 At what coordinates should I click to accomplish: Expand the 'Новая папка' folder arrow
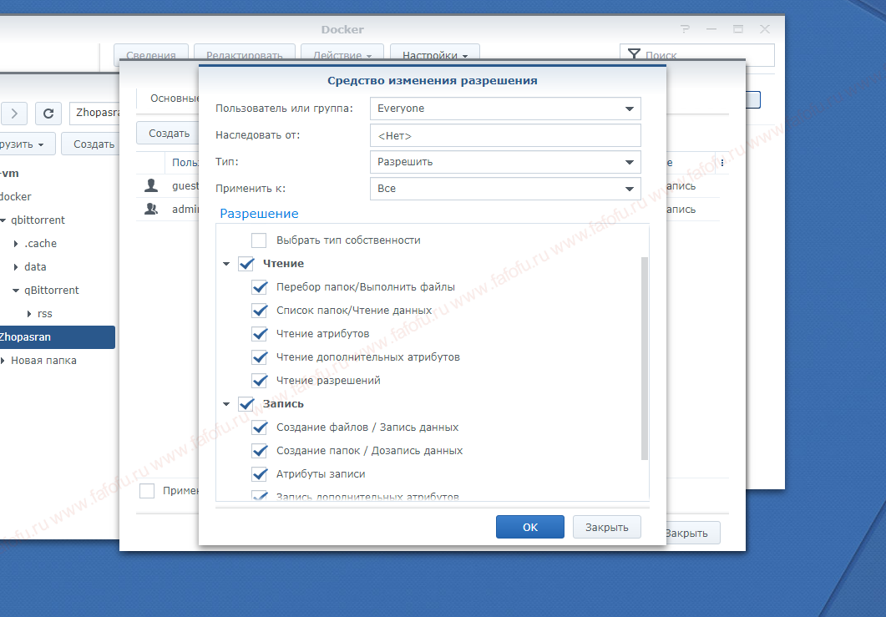(x=3, y=361)
